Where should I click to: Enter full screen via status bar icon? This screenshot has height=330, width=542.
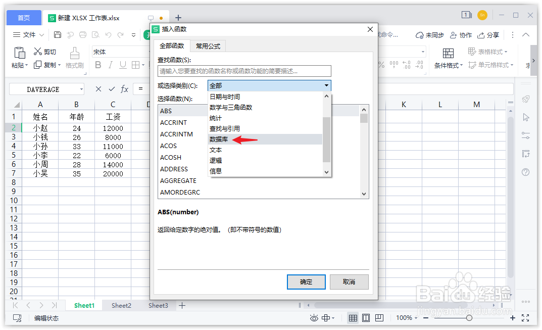[x=525, y=318]
